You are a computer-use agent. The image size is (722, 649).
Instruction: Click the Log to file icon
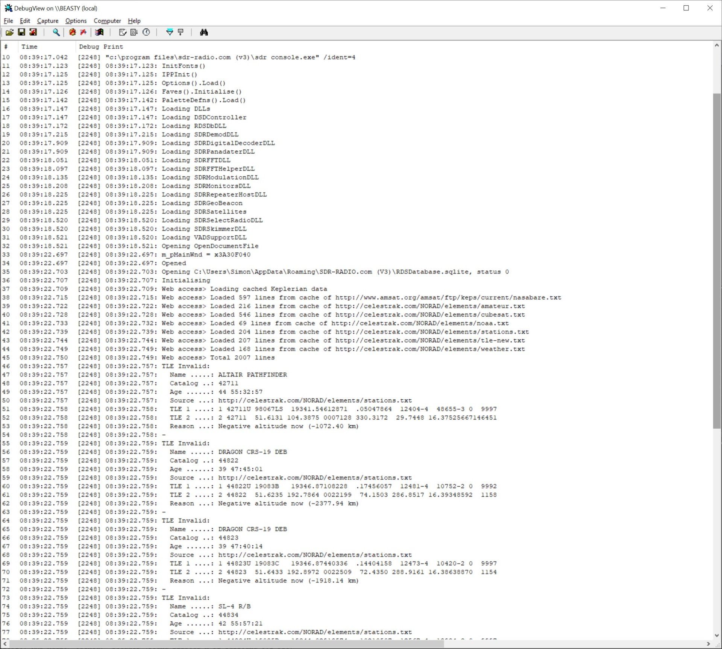tap(33, 32)
